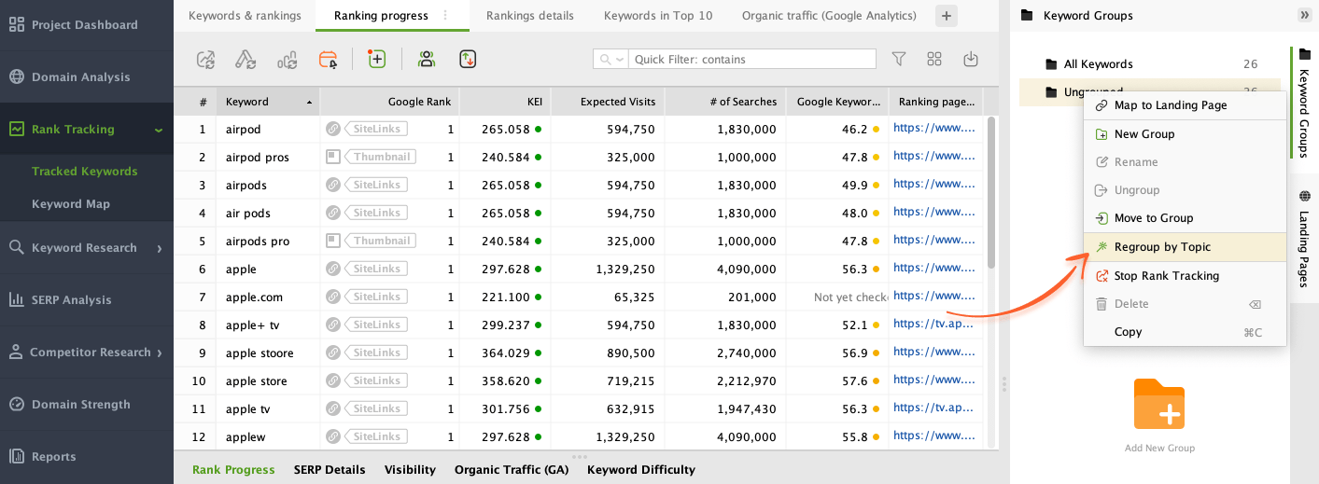Click the Update Keyword Difficulty toolbar icon
Screen dimensions: 1319x484
[246, 60]
